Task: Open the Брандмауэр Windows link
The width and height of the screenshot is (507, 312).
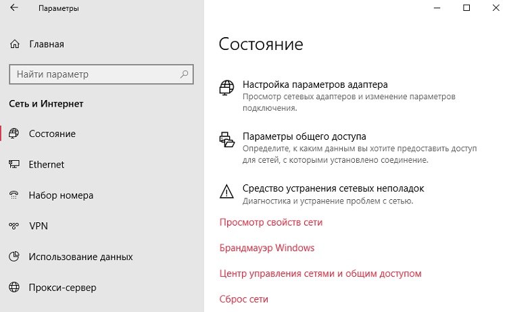Action: [267, 248]
